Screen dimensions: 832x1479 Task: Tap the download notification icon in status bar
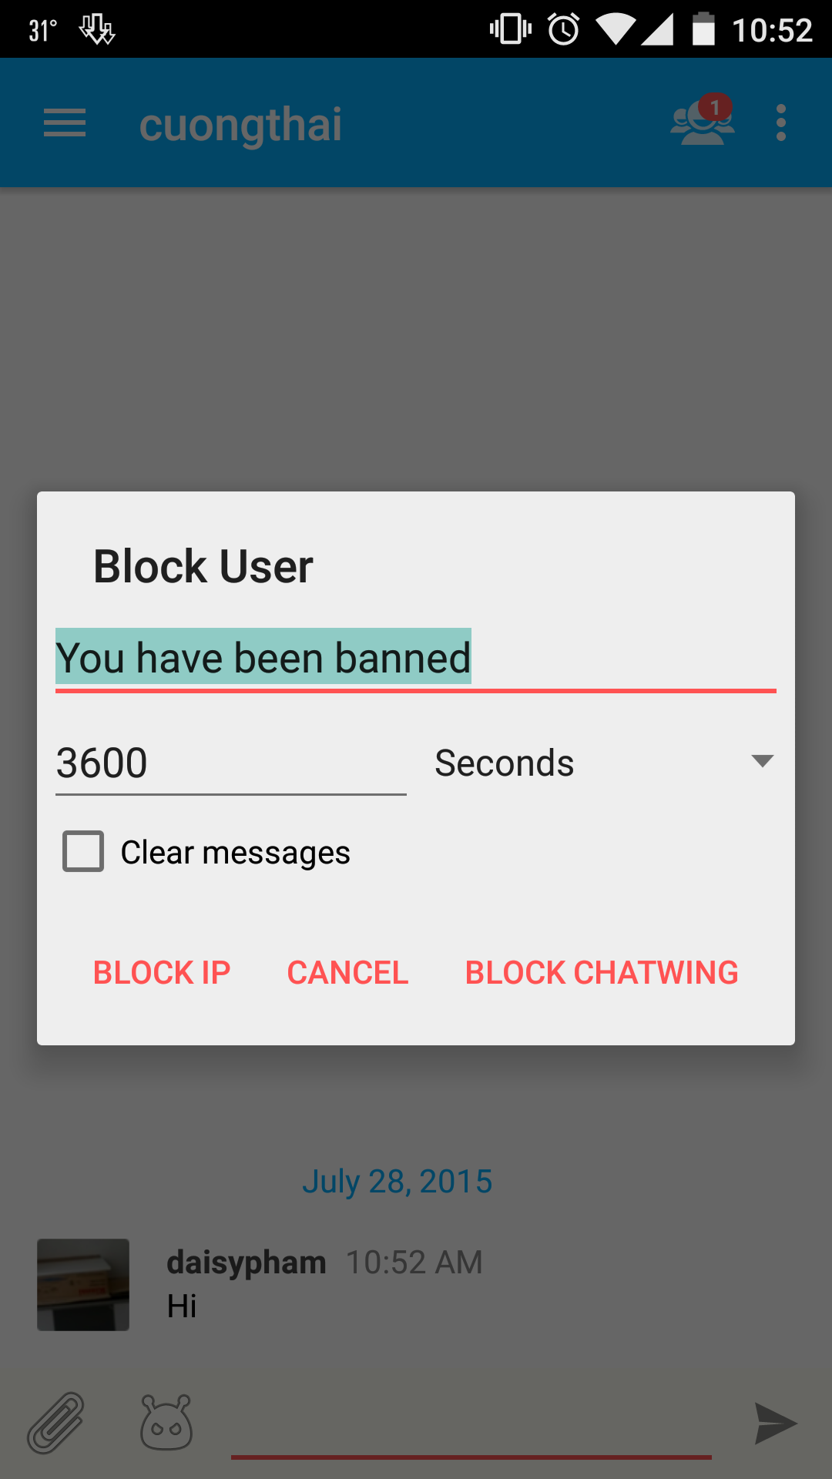click(97, 30)
